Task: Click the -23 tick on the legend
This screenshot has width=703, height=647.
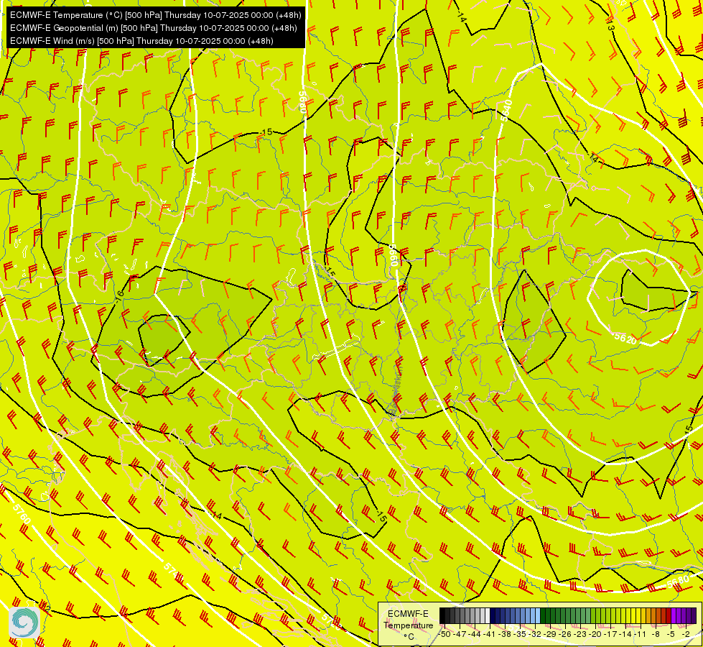Action: [580, 634]
